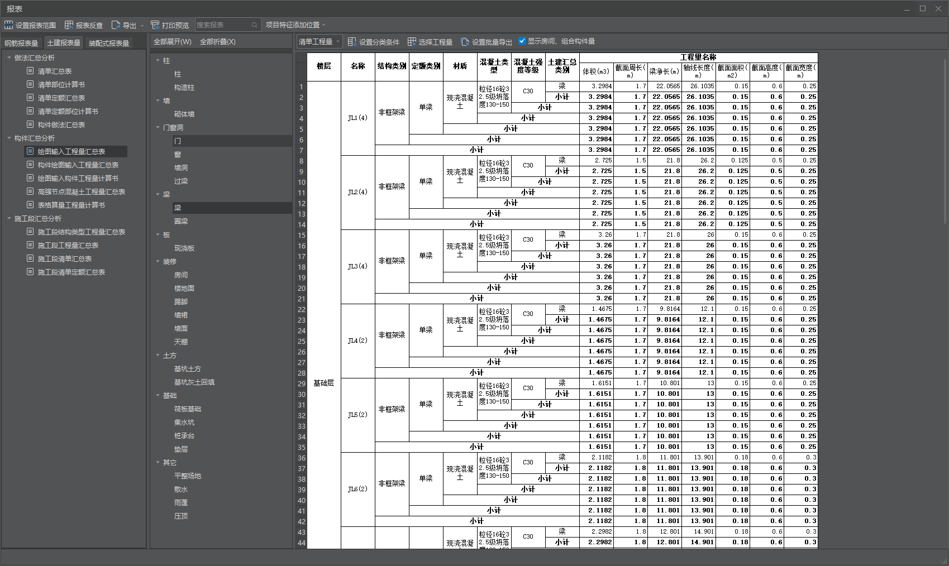Image resolution: width=949 pixels, height=566 pixels.
Task: Click the 设置批量导出 button label
Action: 492,42
